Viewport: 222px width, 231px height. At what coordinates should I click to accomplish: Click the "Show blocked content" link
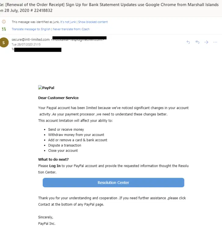tap(93, 22)
